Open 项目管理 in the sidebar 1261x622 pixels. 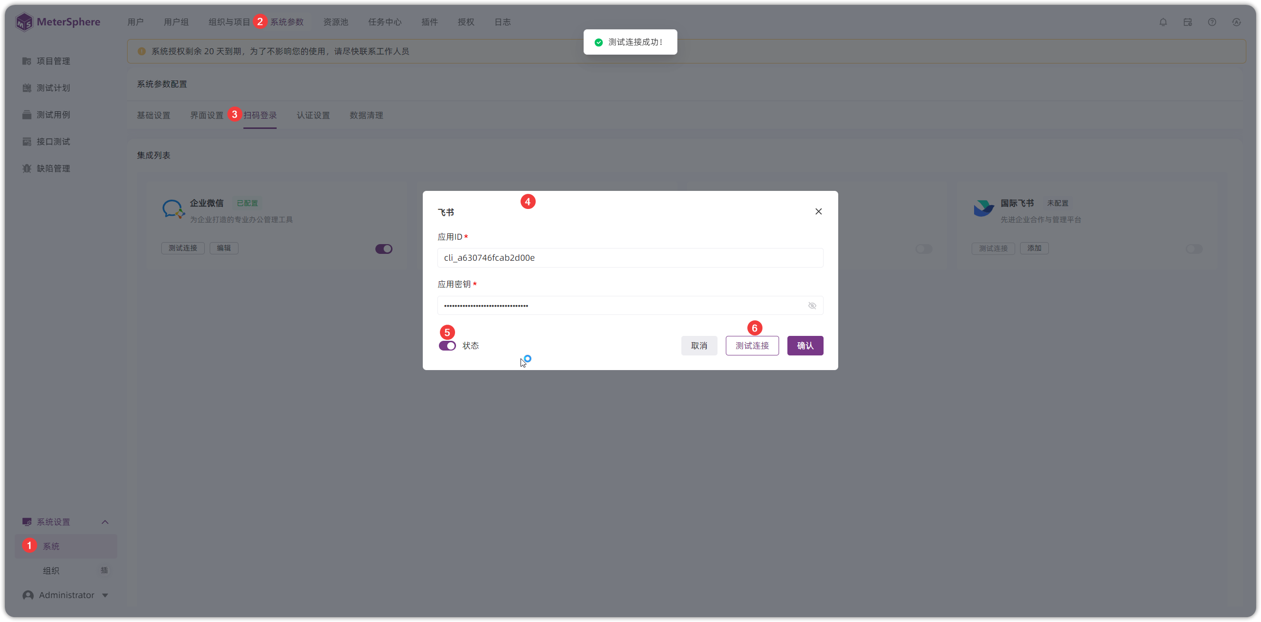click(x=53, y=61)
